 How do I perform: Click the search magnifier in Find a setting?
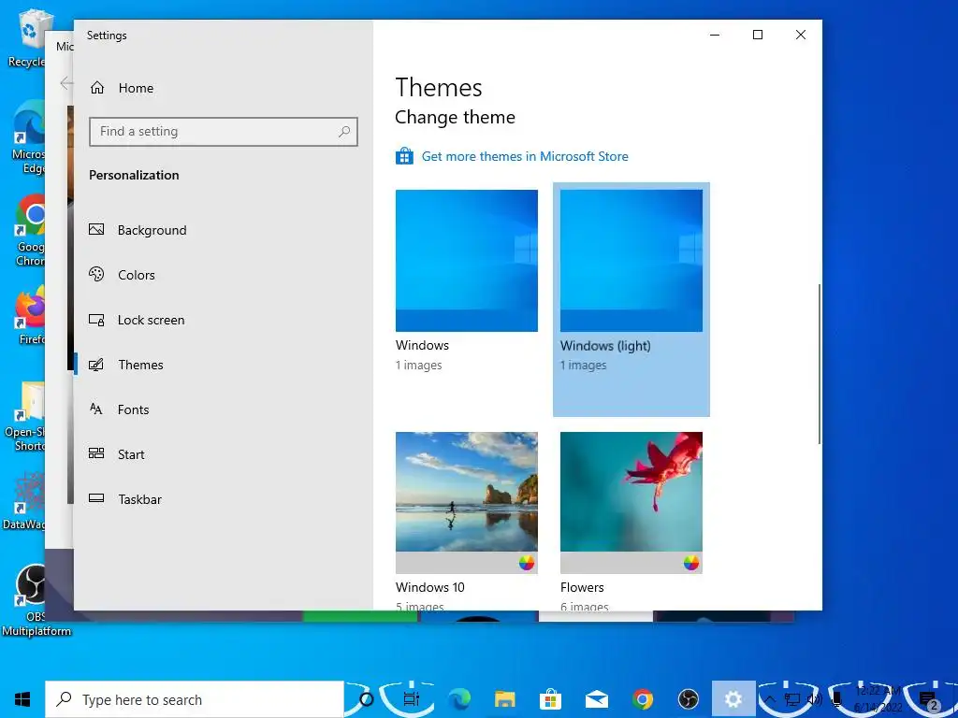click(344, 131)
